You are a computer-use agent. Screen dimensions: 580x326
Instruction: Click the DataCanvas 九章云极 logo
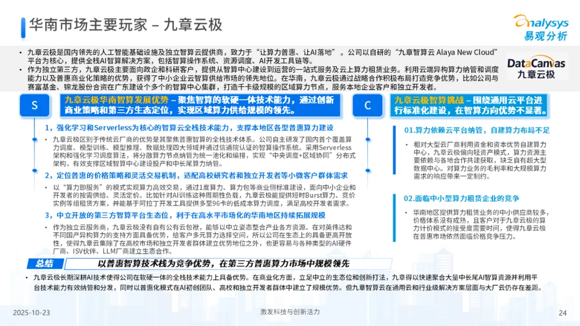click(536, 68)
